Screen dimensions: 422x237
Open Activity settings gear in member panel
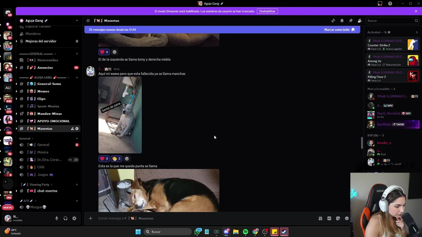tap(389, 32)
